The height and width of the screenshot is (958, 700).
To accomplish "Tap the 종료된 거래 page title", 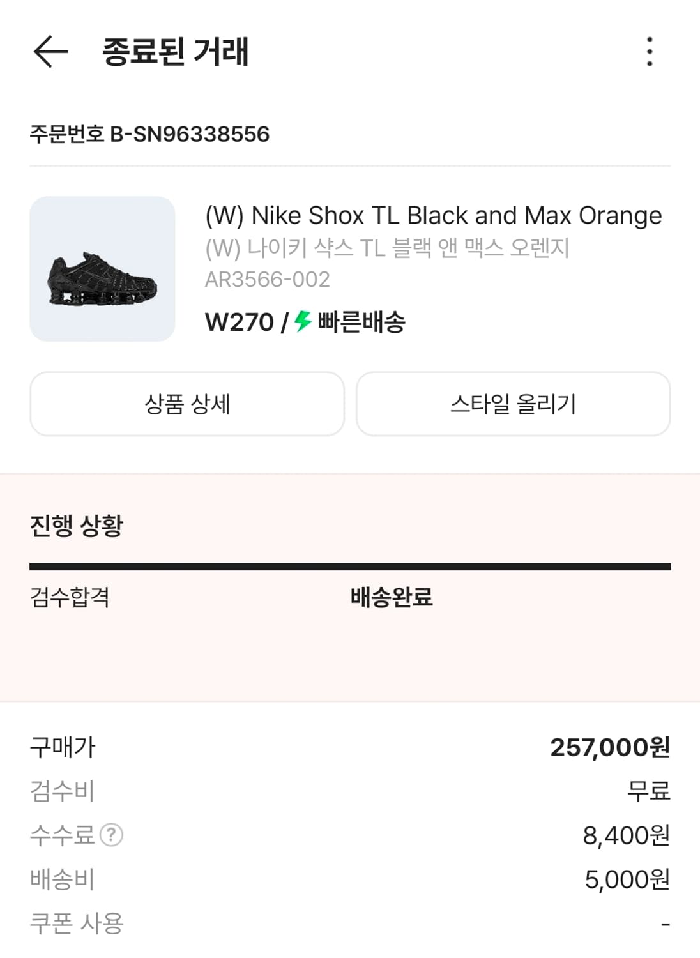I will 176,52.
